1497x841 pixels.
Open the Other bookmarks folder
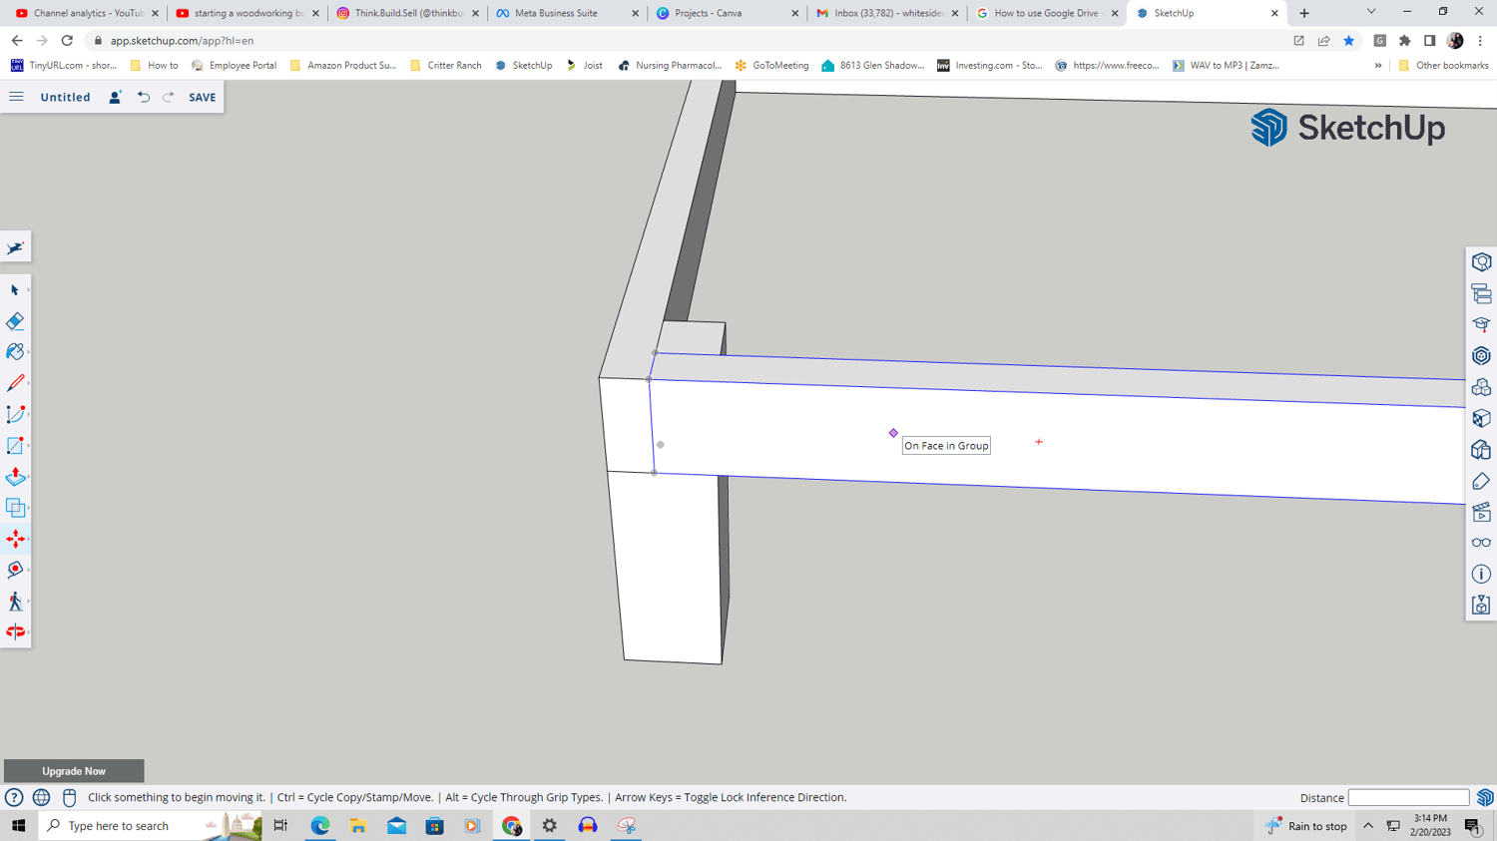tap(1443, 66)
